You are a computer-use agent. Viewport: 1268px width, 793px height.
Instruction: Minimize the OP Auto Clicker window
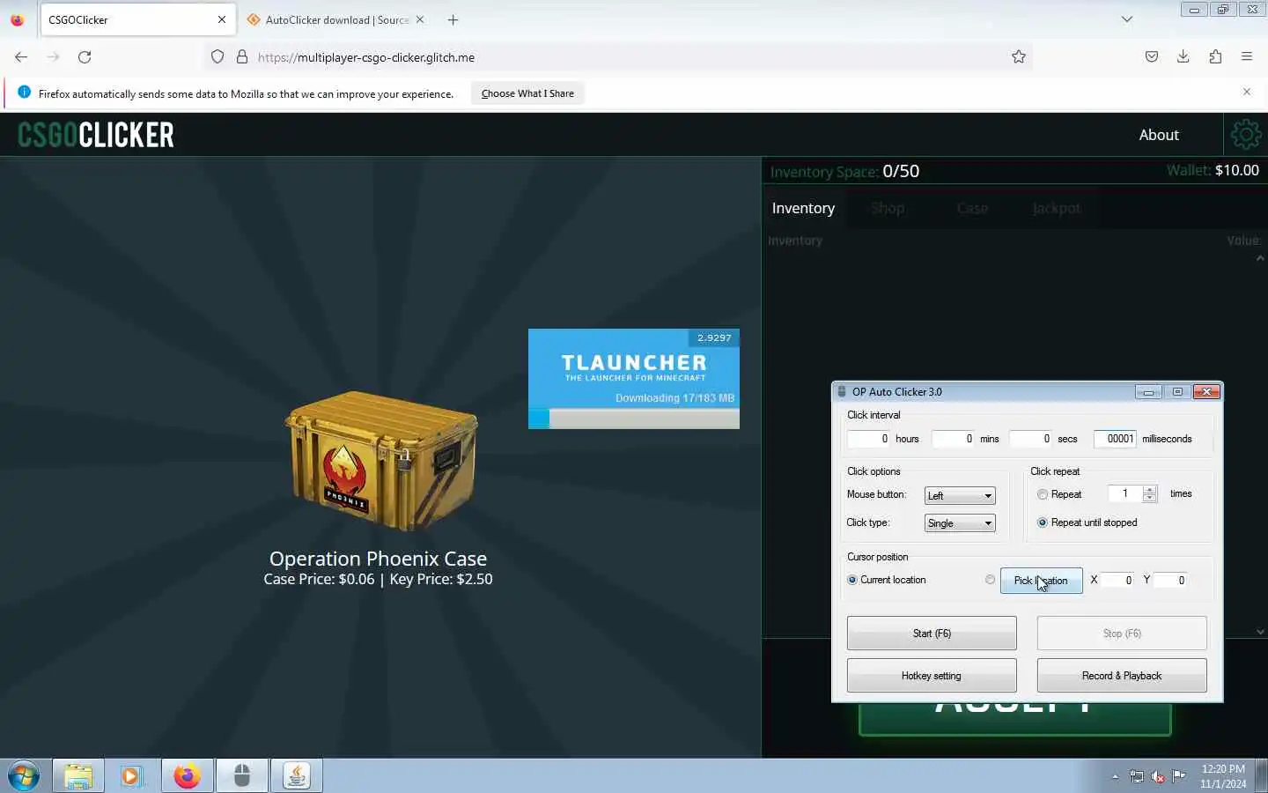coord(1148,392)
